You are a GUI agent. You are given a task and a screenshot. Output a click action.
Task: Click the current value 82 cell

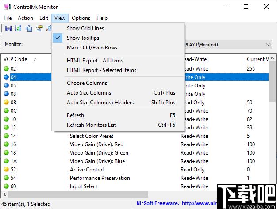click(250, 119)
